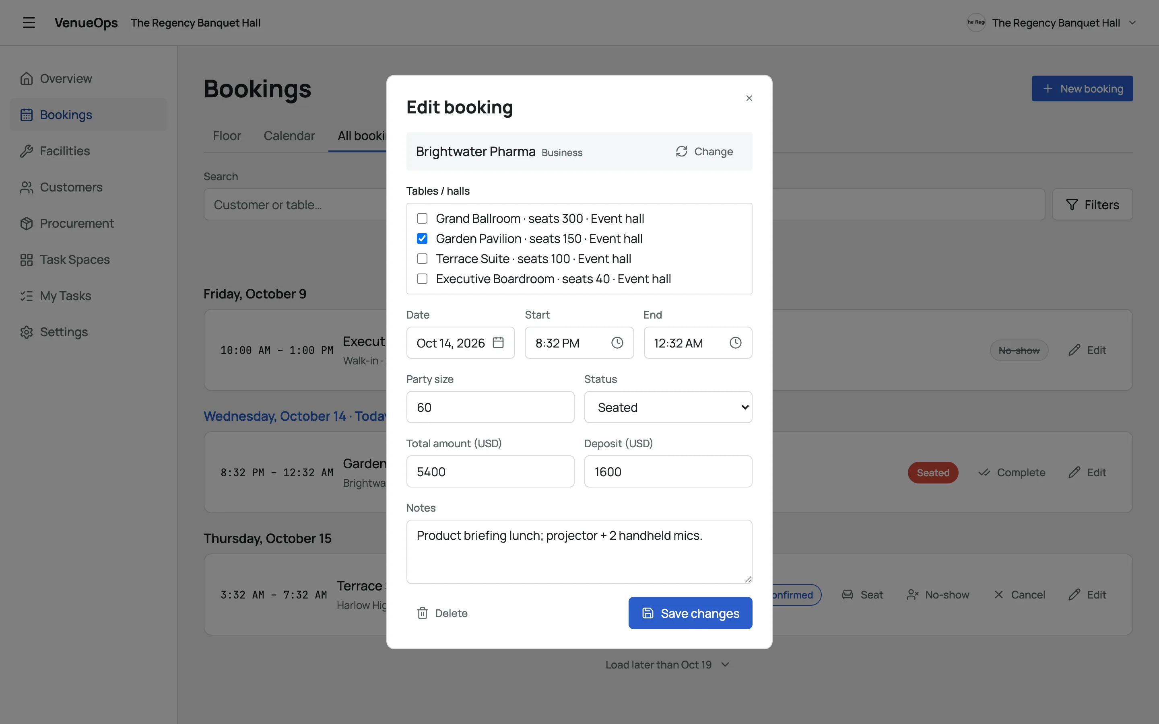Open the Status dropdown showing Seated
Image resolution: width=1159 pixels, height=724 pixels.
668,407
